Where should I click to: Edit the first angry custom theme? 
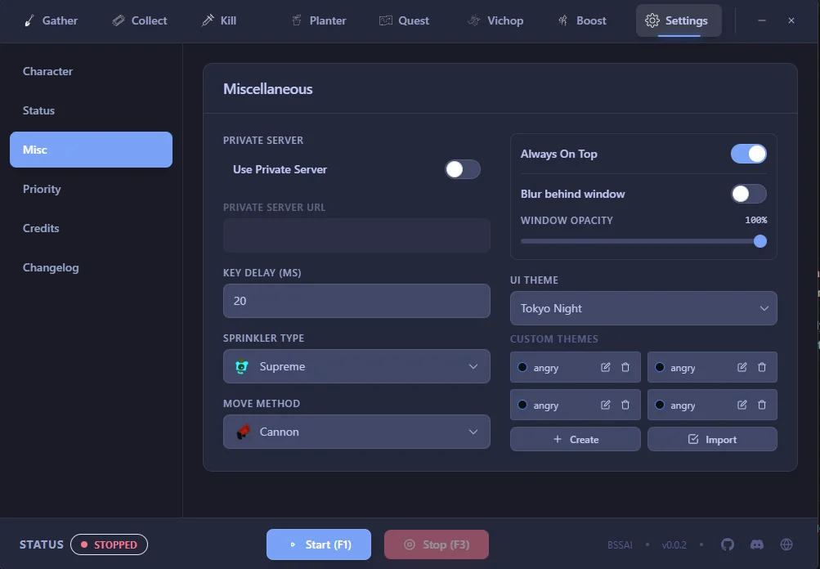606,367
